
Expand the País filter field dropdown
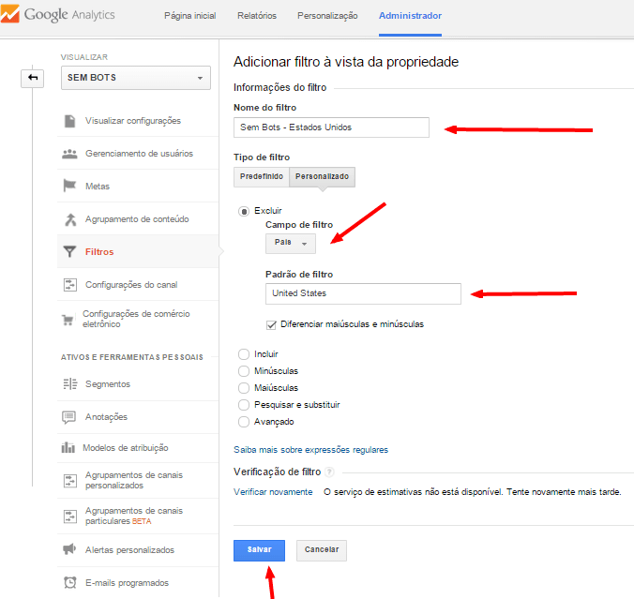tap(291, 243)
